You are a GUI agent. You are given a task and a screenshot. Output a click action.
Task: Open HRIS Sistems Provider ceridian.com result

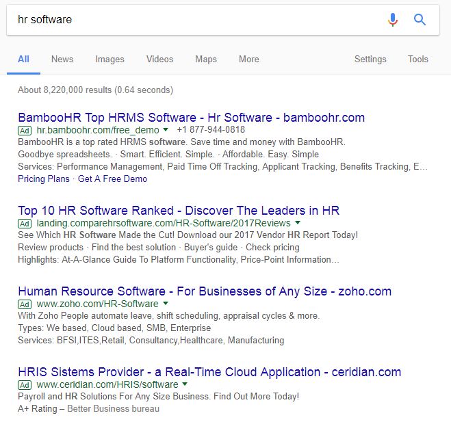click(209, 372)
